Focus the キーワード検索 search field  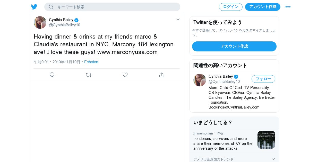(x=116, y=7)
